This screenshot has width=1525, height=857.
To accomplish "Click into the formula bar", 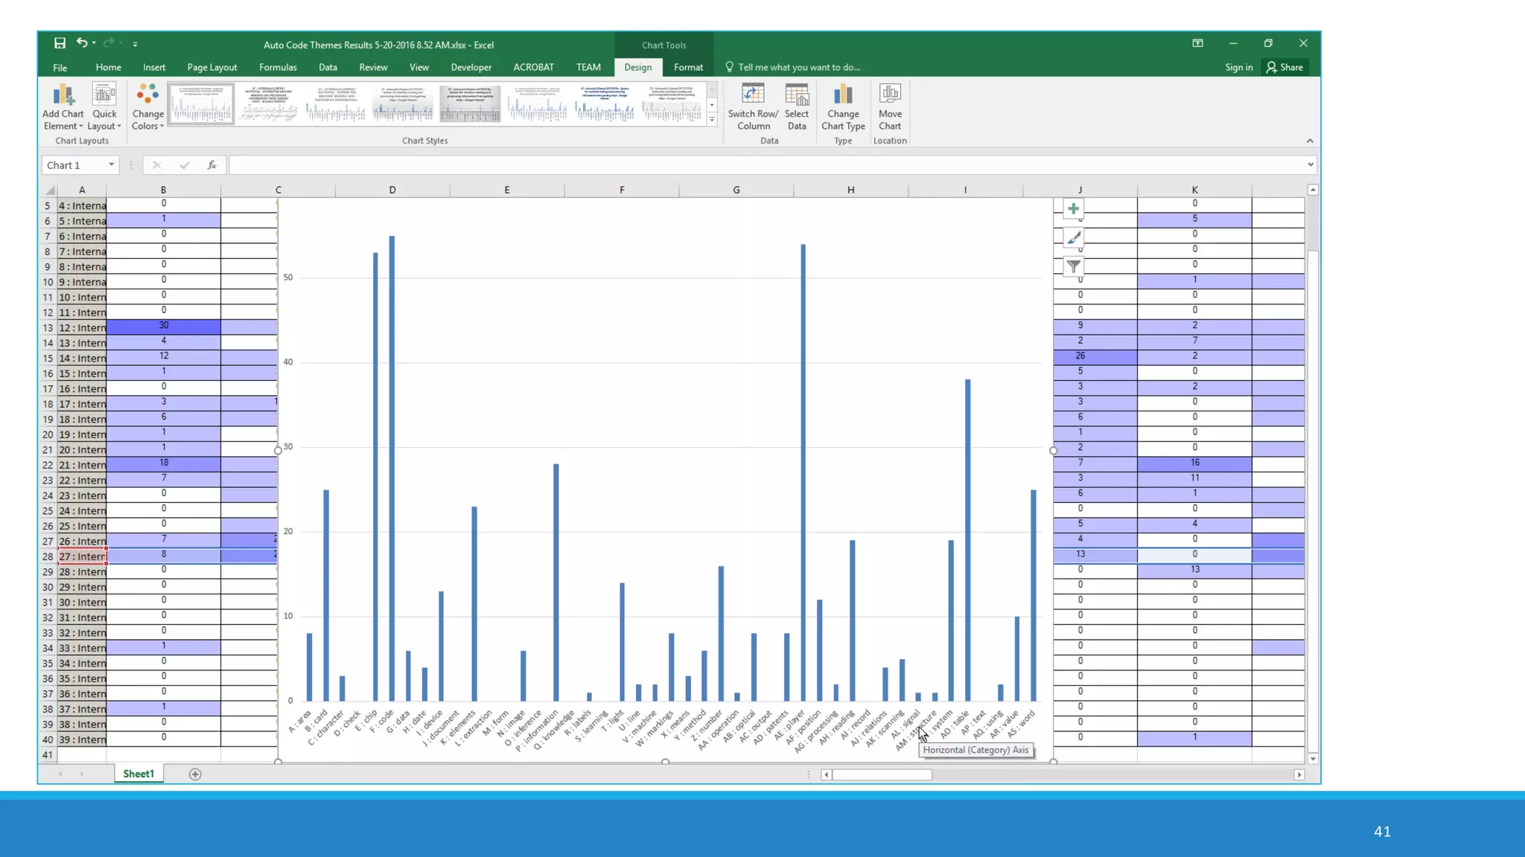I will (767, 165).
